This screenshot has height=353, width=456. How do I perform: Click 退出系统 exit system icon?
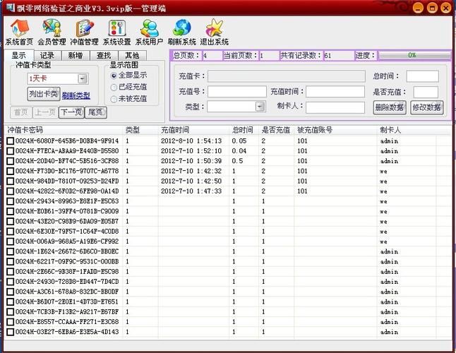pyautogui.click(x=215, y=32)
